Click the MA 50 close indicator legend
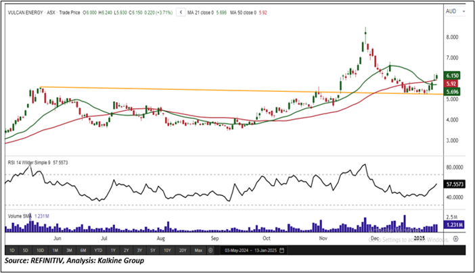Viewport: 475px width, 273px height. (x=248, y=13)
